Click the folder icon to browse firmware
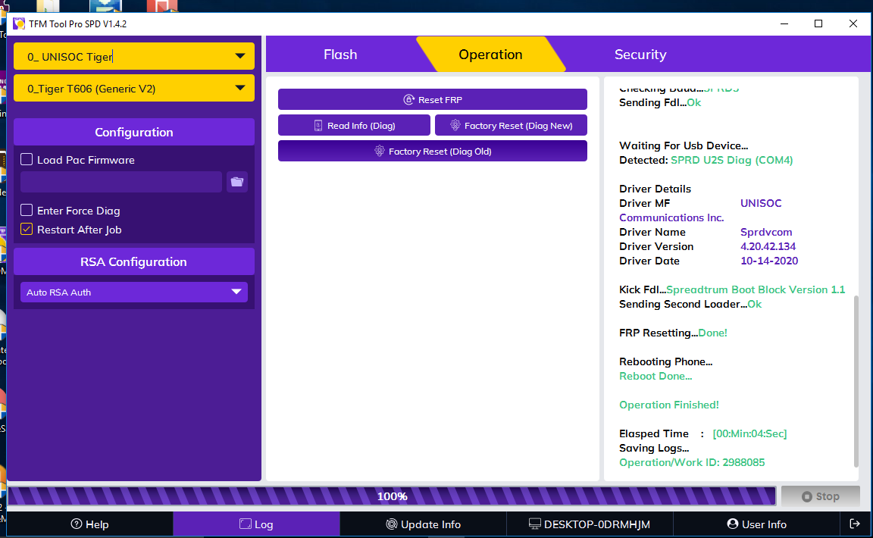Image resolution: width=873 pixels, height=538 pixels. coord(237,182)
